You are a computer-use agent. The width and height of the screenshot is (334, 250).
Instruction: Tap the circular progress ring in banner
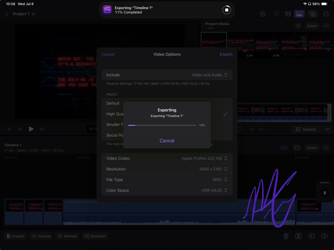227,10
